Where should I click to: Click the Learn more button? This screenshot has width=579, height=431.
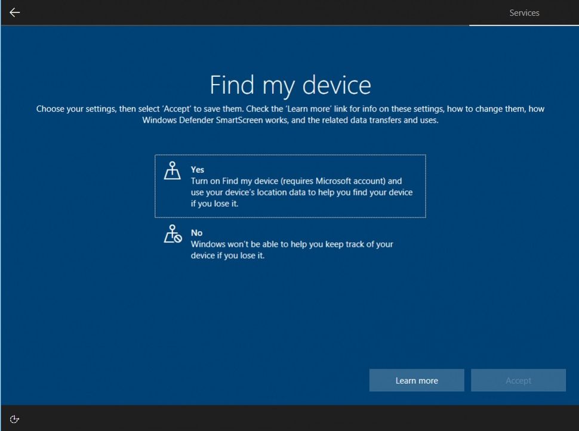[417, 380]
